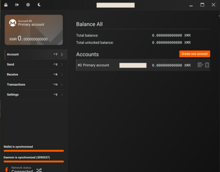220x172 pixels.
Task: Open the Receive menu item
Action: click(36, 74)
